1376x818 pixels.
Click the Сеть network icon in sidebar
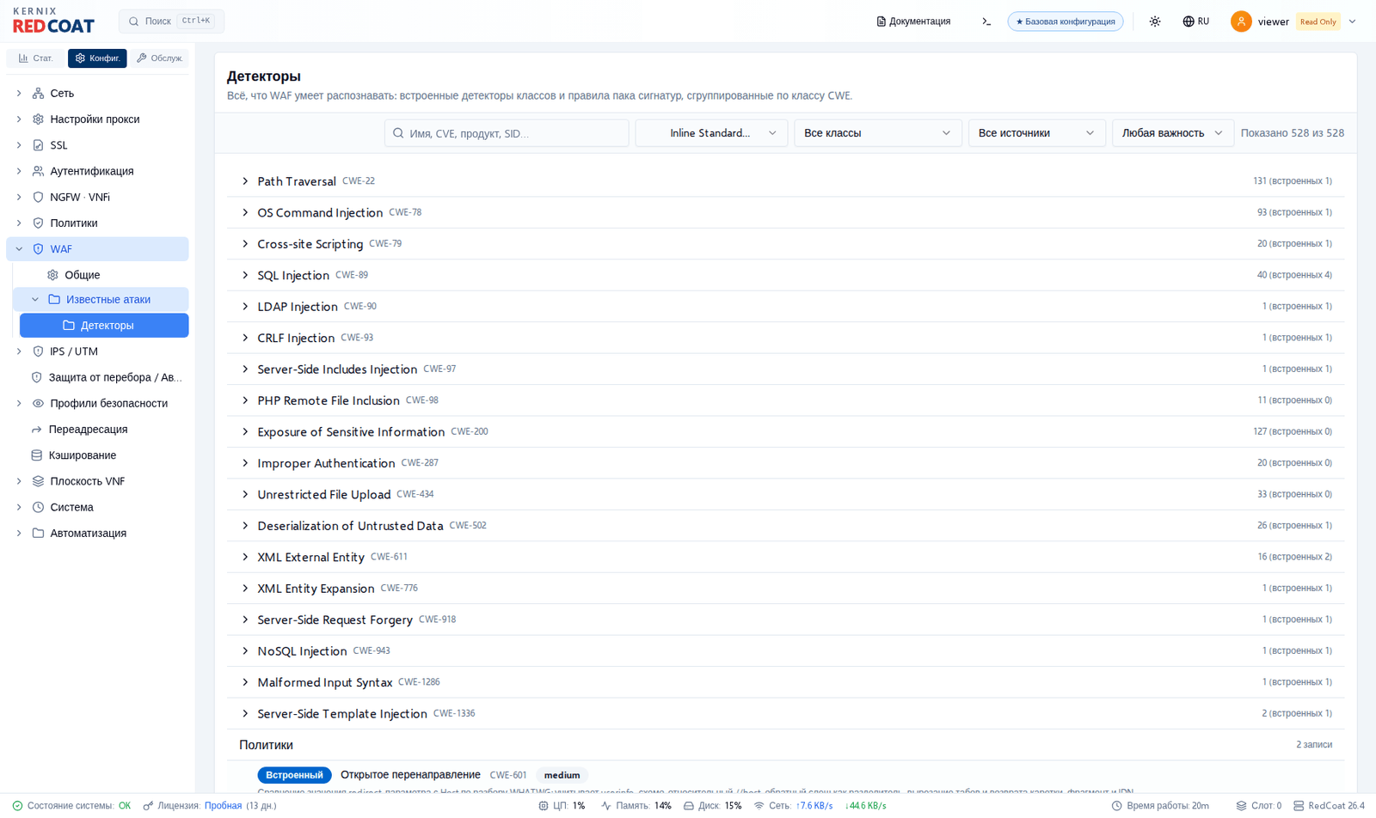(38, 93)
